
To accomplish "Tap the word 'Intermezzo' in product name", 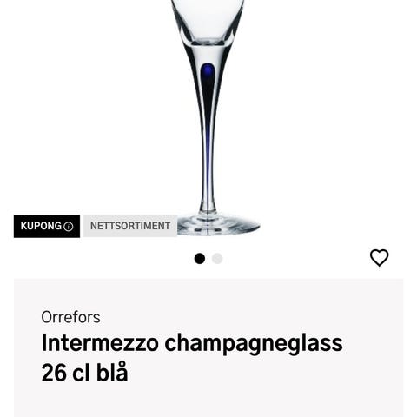I will tap(100, 343).
